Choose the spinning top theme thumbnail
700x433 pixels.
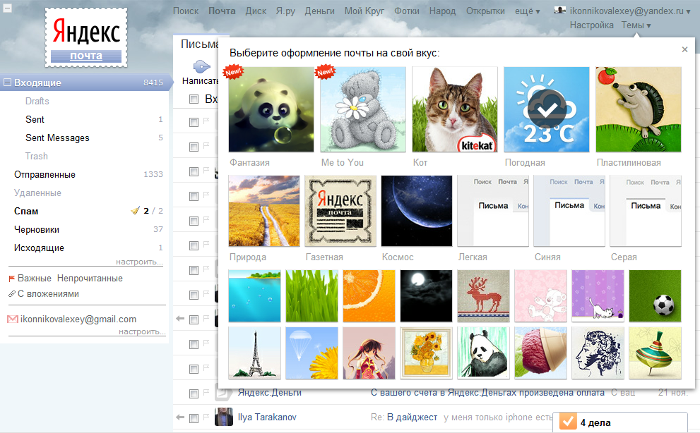coord(655,353)
